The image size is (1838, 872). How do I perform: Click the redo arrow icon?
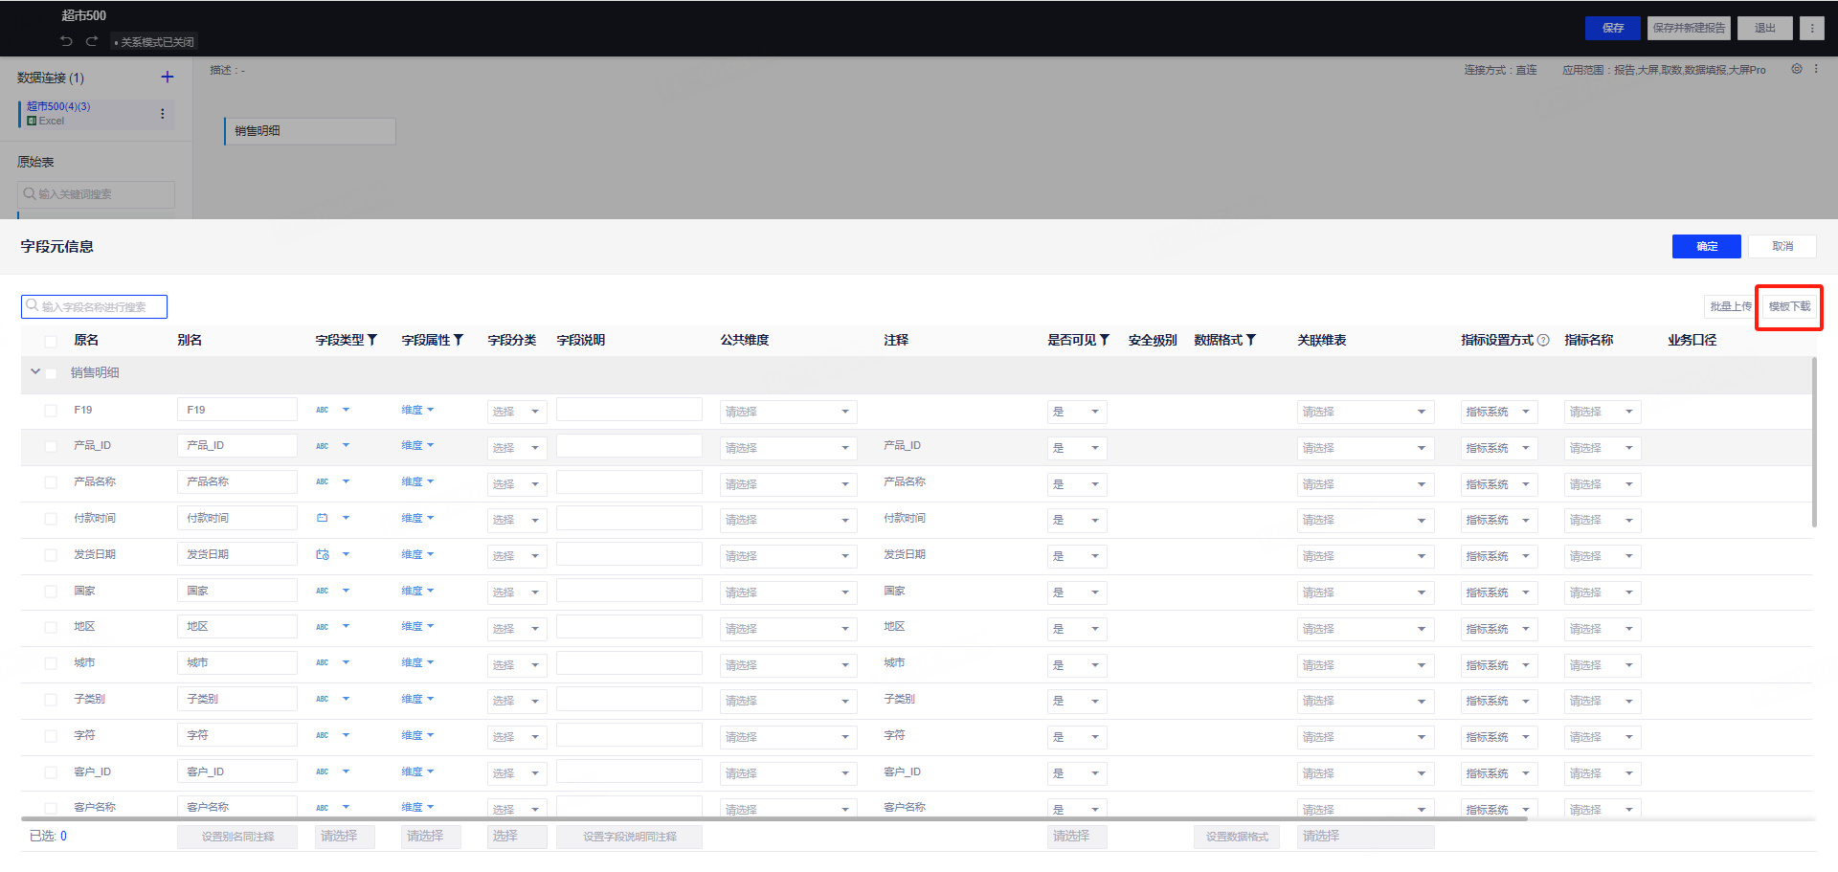point(92,41)
